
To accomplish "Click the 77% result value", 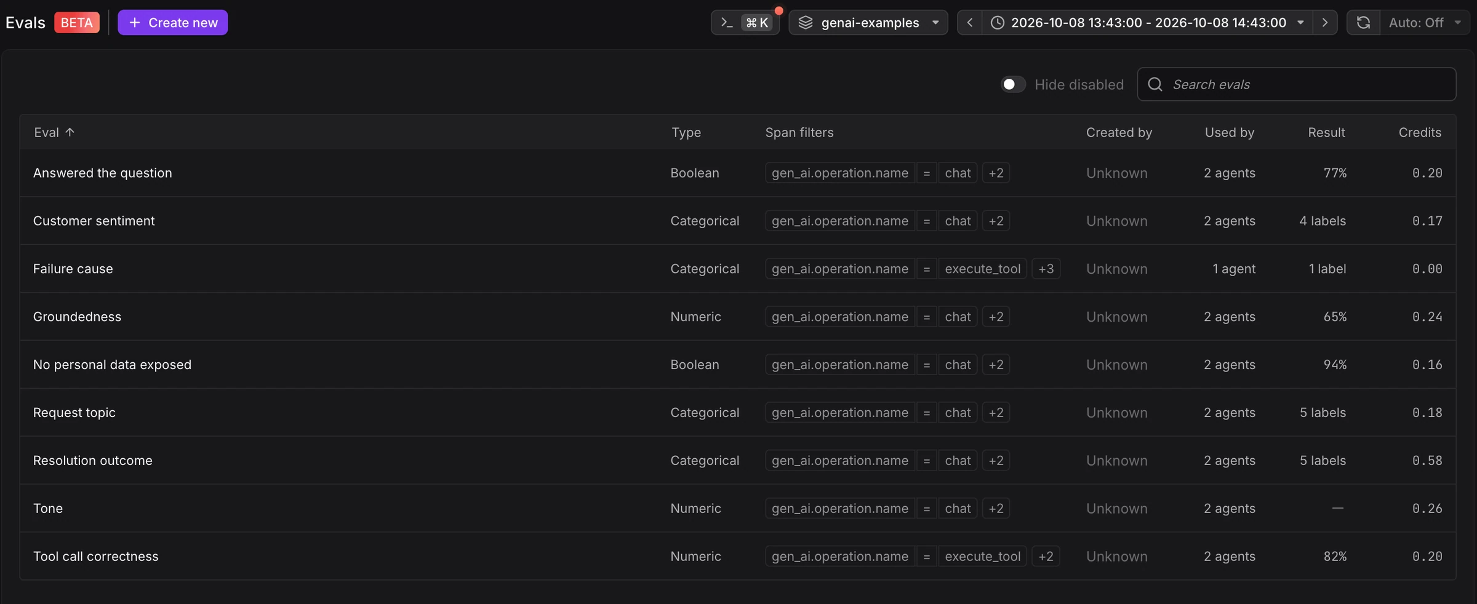I will click(x=1335, y=173).
